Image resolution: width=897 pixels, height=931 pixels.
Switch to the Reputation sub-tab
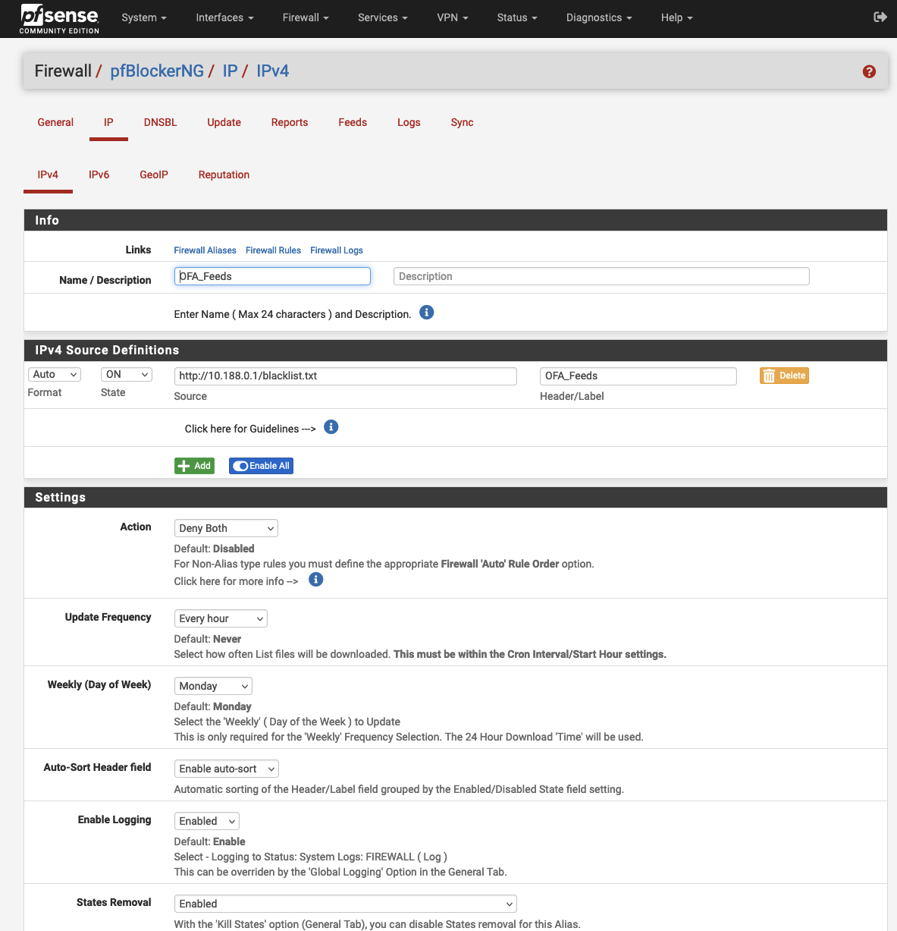tap(224, 175)
